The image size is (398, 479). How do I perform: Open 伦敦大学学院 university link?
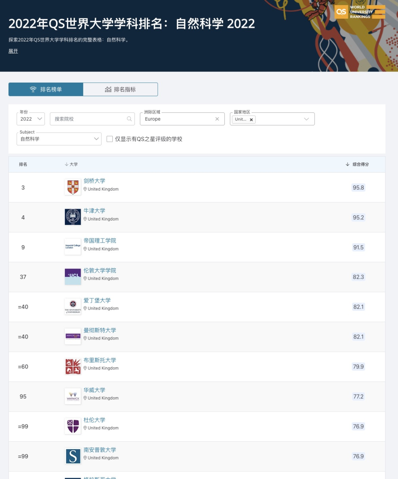100,270
